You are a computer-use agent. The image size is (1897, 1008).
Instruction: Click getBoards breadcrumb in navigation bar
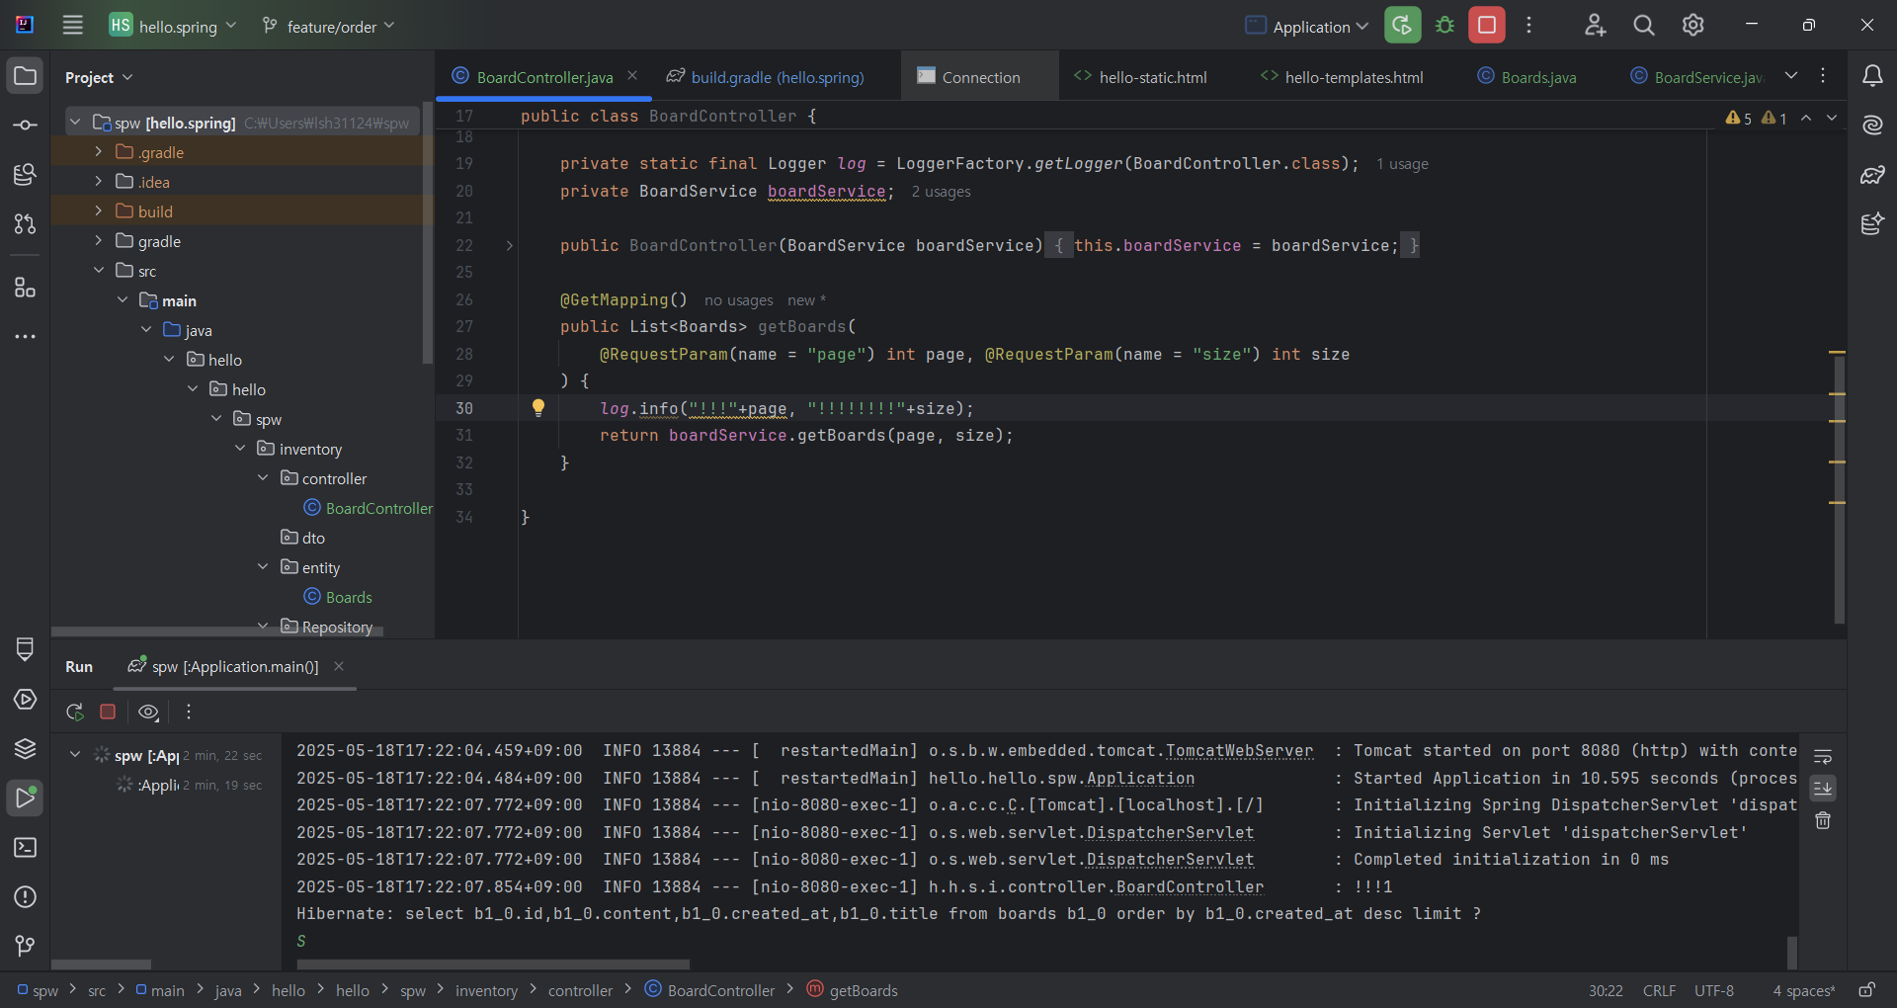click(852, 990)
